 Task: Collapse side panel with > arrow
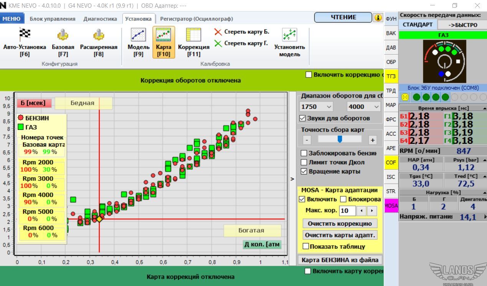(x=292, y=179)
